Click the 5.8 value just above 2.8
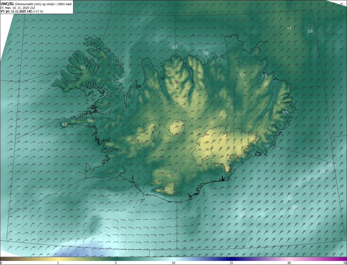This screenshot has height=265, width=347. pyautogui.click(x=265, y=75)
